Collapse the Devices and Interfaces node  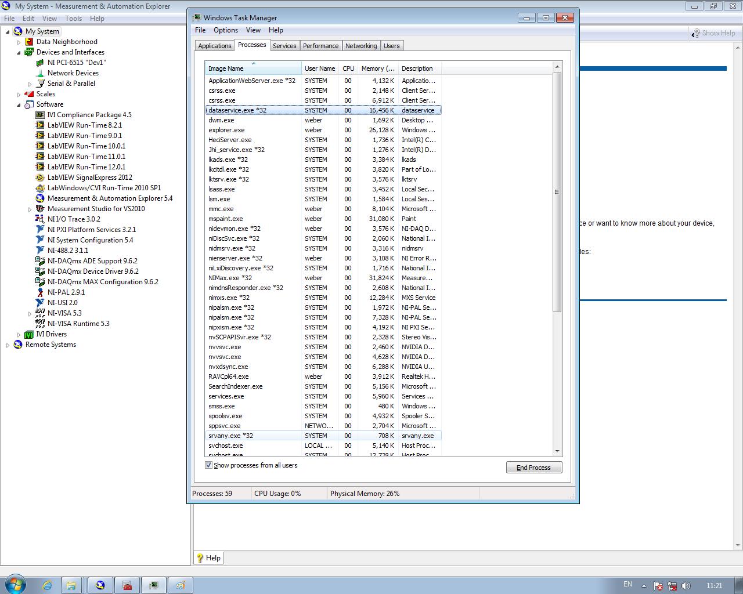coord(19,52)
